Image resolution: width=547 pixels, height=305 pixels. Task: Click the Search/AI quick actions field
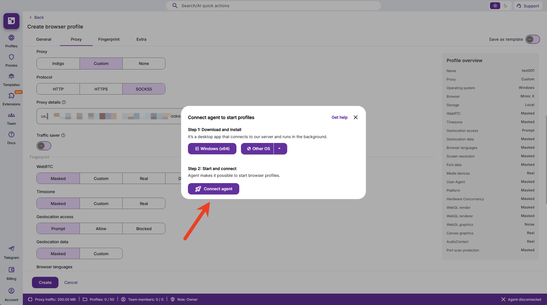point(273,6)
